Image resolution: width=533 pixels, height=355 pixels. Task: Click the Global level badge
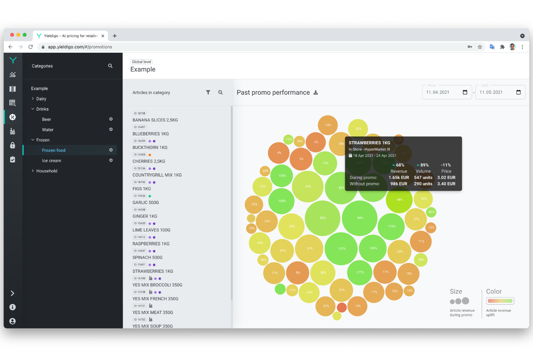click(141, 62)
